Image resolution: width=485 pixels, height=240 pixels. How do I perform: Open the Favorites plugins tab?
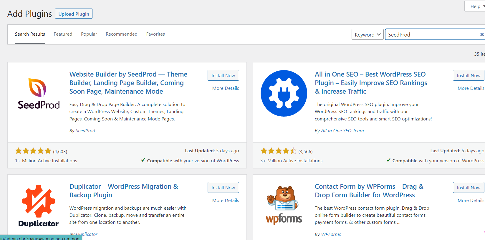pos(155,34)
